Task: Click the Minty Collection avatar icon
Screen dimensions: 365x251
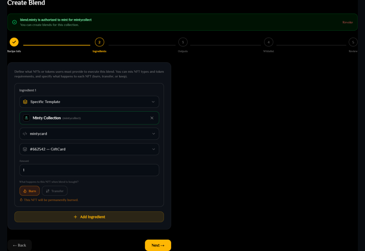Action: click(26, 118)
